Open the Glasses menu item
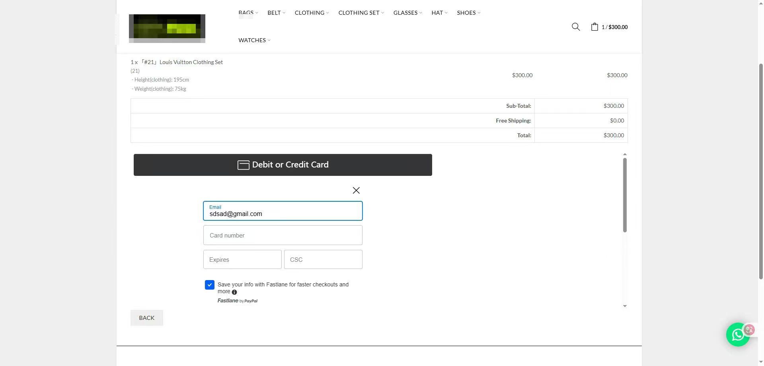 tap(405, 13)
